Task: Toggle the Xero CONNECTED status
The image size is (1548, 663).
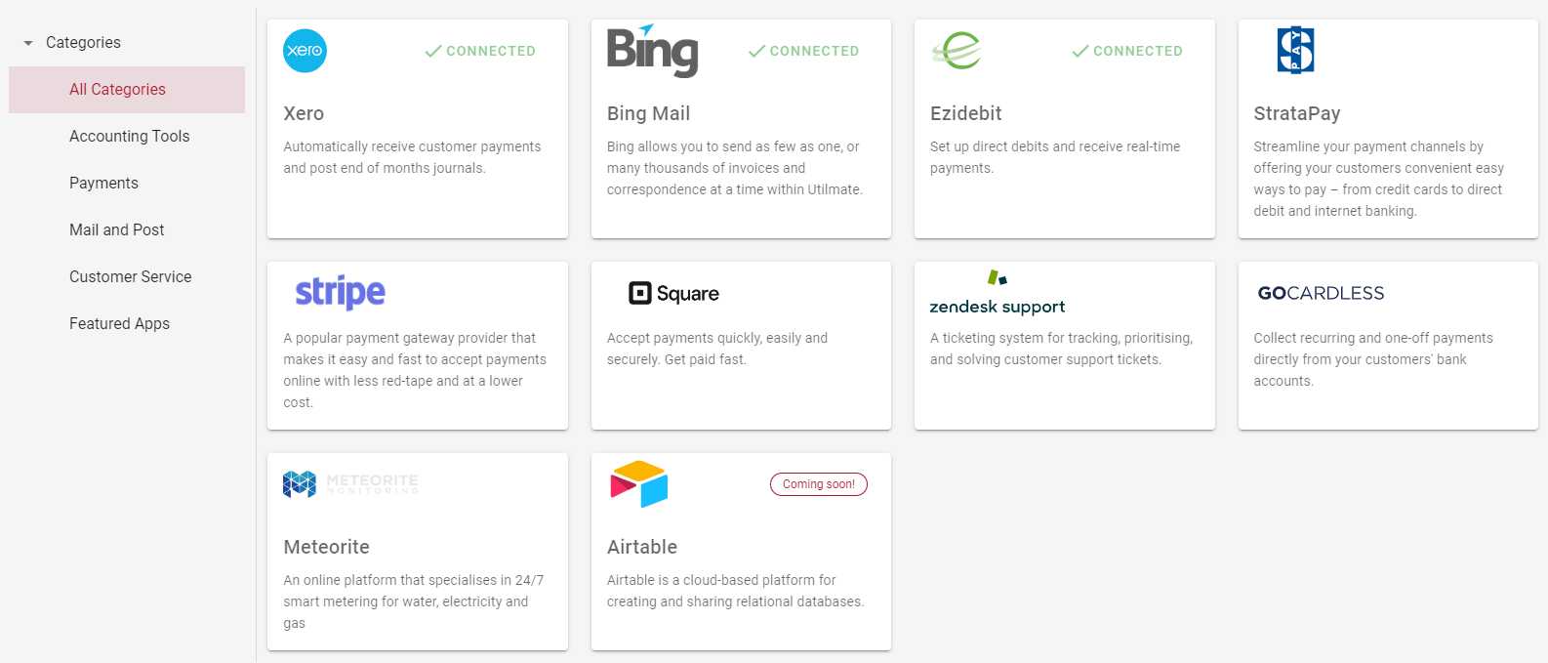Action: pos(479,51)
